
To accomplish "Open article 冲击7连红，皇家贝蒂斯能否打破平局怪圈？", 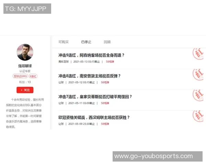I will pyautogui.click(x=95, y=97).
